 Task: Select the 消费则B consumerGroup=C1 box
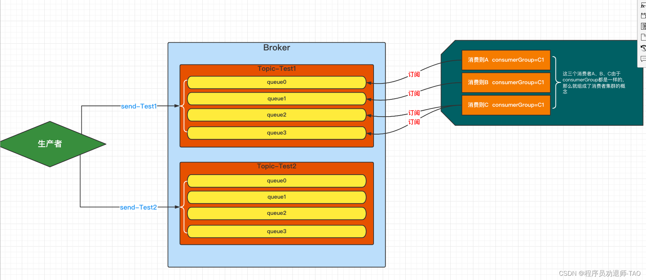506,82
